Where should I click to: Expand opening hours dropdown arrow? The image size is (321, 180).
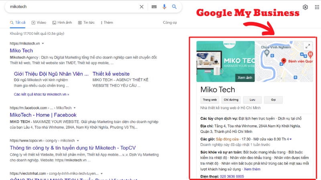point(291,139)
